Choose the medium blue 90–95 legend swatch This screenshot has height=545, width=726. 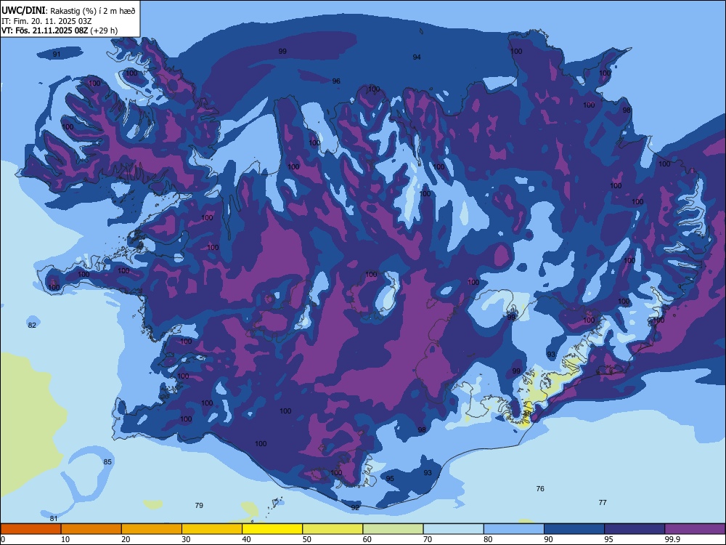coord(574,529)
